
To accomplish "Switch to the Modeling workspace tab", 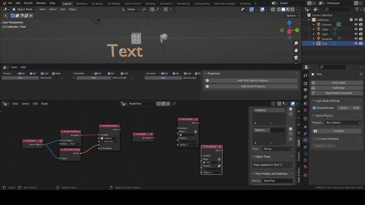I will [x=81, y=3].
